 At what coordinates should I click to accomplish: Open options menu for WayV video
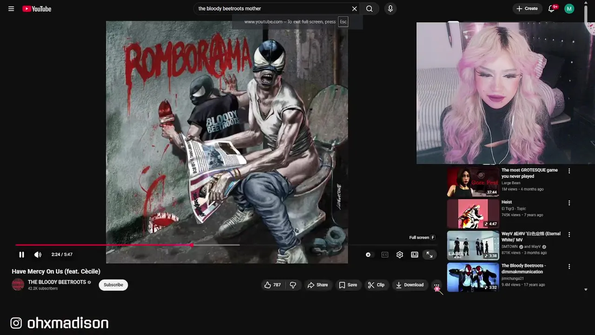click(569, 234)
